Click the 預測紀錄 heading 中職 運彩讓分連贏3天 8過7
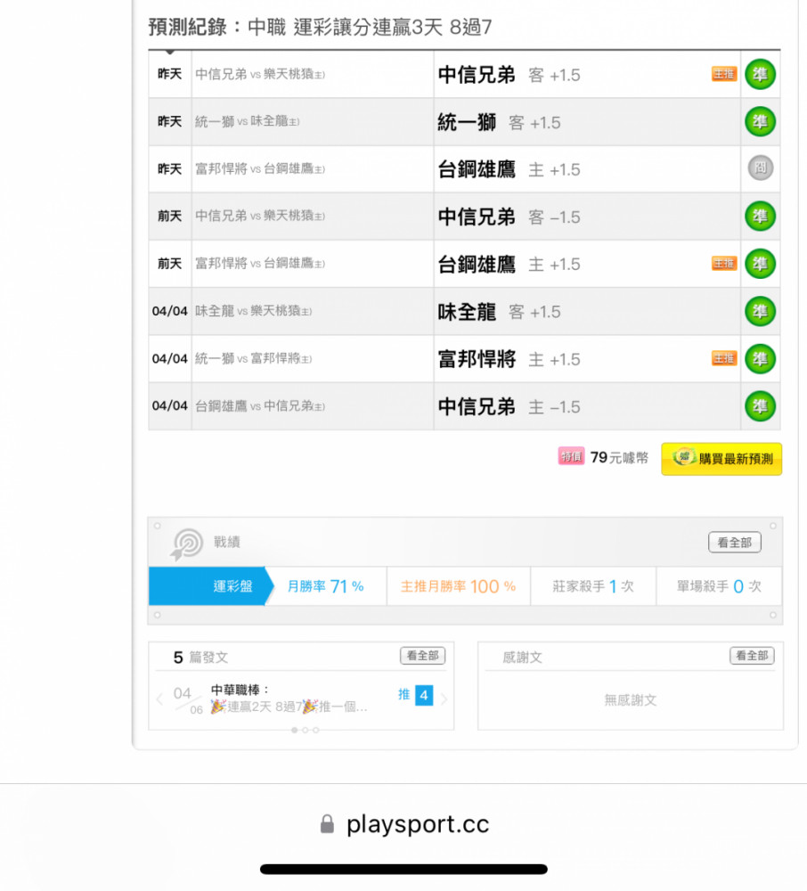The image size is (807, 891). click(x=320, y=27)
